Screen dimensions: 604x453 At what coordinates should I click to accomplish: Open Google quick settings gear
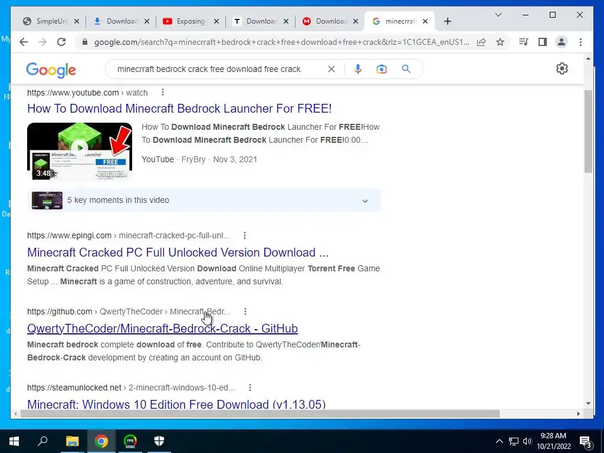[x=562, y=68]
